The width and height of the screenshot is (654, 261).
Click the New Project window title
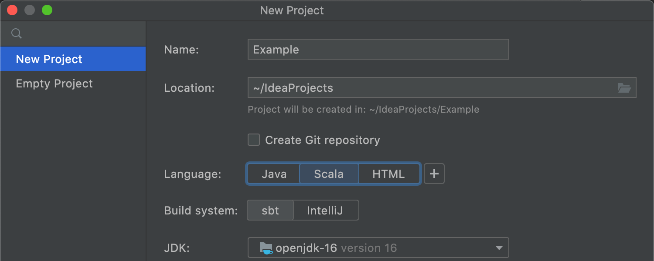point(292,10)
